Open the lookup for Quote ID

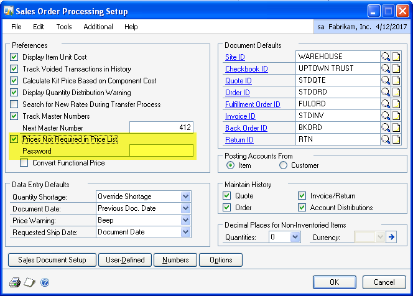(x=386, y=80)
